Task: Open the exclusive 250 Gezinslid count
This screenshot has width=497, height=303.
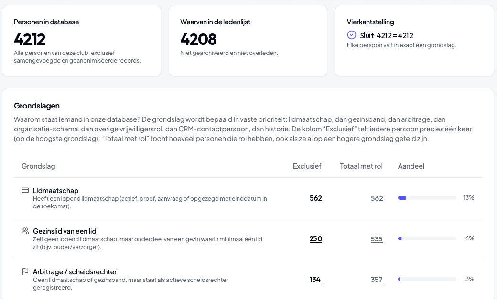Action: (316, 239)
